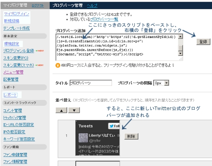Screen dimensions: 212x166
Task: Click the 削除 delete button for item 1
Action: tap(131, 136)
